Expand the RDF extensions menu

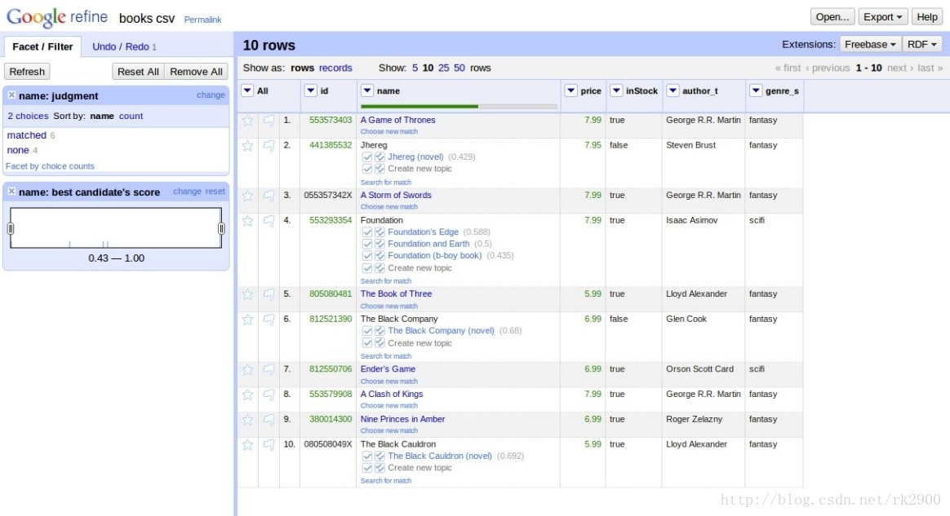[x=922, y=44]
